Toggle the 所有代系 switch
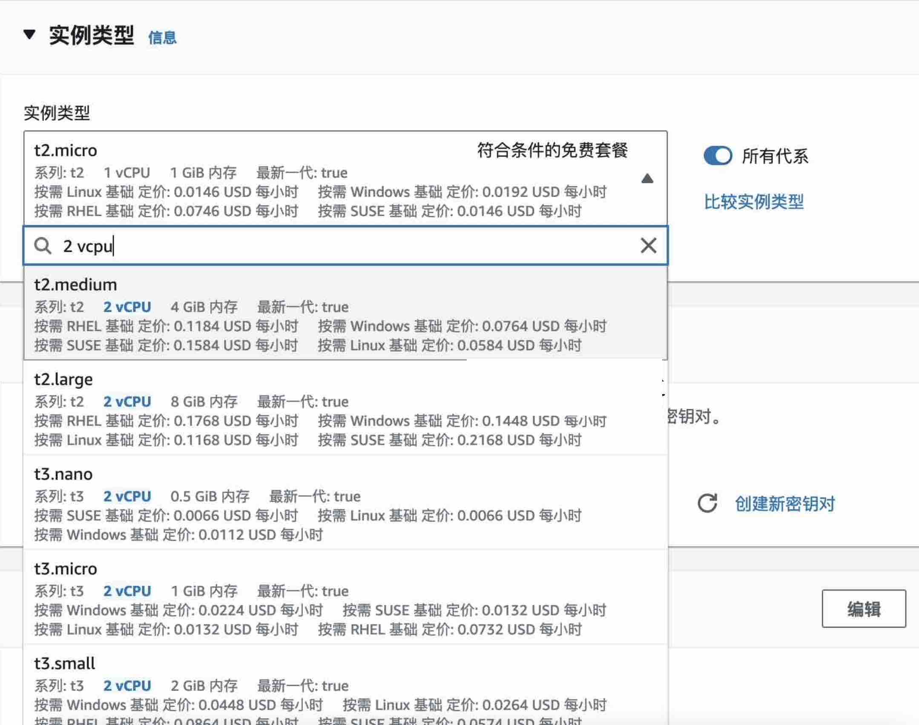Viewport: 919px width, 725px height. point(718,156)
